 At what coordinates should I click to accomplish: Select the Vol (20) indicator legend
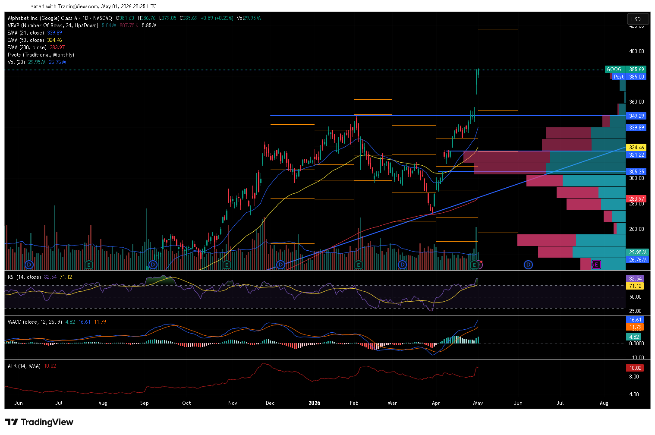(x=16, y=62)
